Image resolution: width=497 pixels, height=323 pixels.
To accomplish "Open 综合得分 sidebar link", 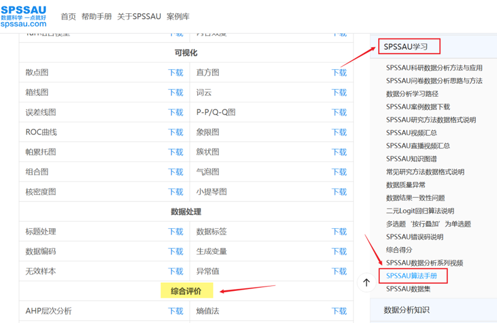I will pos(399,250).
